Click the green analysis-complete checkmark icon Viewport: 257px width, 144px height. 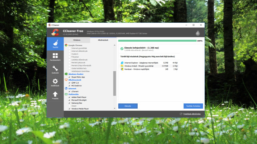[x=122, y=49]
